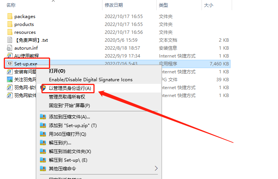The image size is (278, 179).
Task: Click the AU使用教程 shortcut icon
Action: point(10,56)
